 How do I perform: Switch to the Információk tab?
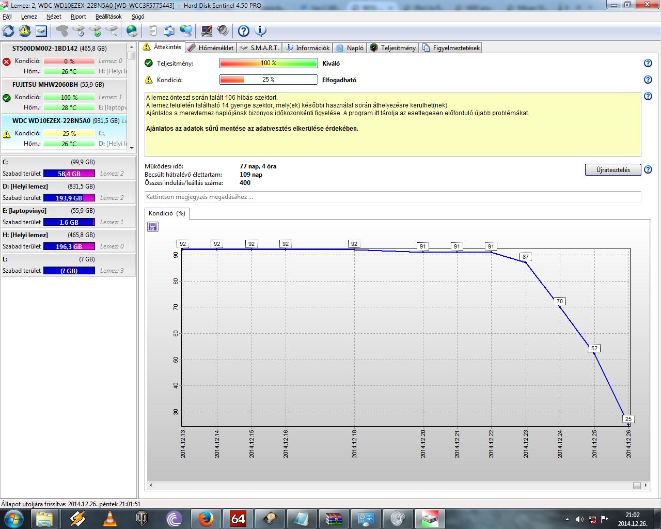(x=307, y=48)
